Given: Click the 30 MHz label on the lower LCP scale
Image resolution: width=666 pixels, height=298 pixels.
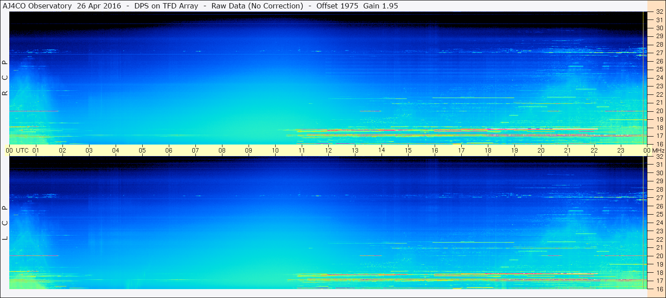Looking at the screenshot, I should click(659, 173).
